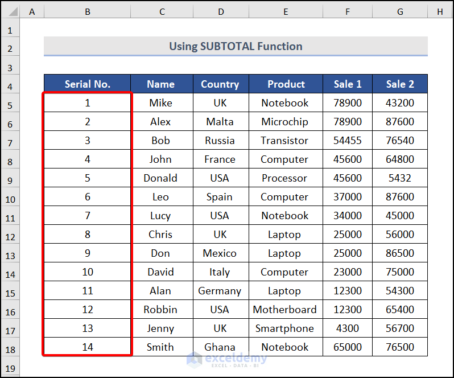Click the Smartphone product cell
This screenshot has width=454, height=378.
click(284, 328)
